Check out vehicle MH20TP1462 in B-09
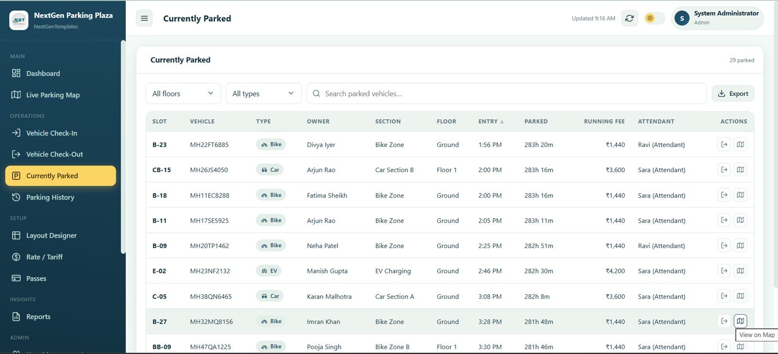This screenshot has height=354, width=778. [724, 246]
